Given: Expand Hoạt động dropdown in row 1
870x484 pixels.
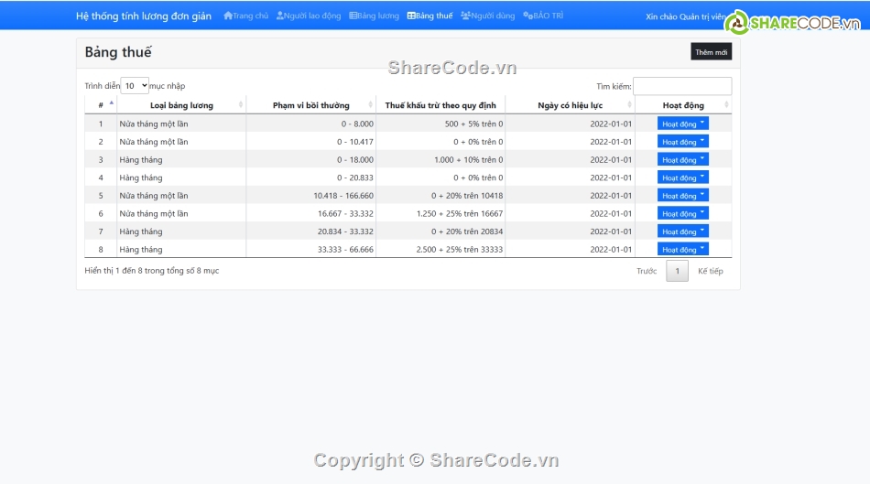Looking at the screenshot, I should [x=682, y=124].
